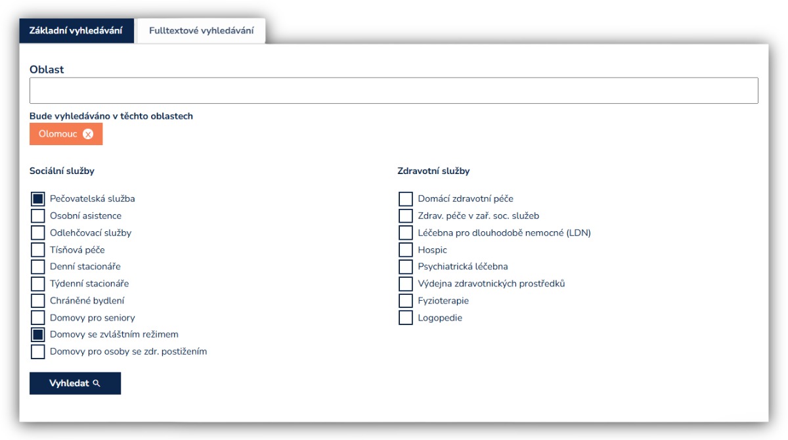The height and width of the screenshot is (440, 788).
Task: Switch to Fulltextové vyhledávání tab
Action: coord(201,31)
